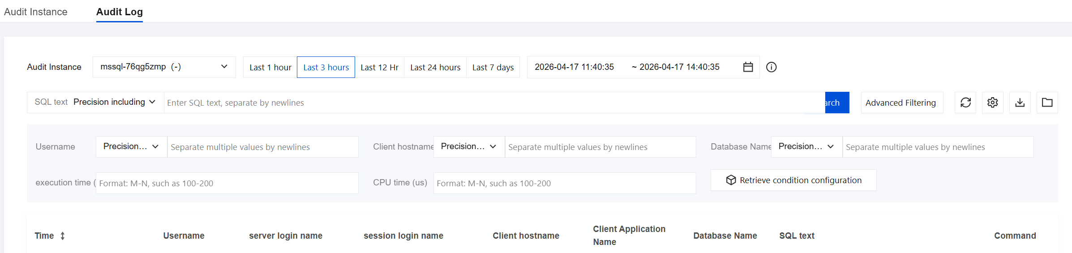The height and width of the screenshot is (253, 1072).
Task: Open SQL text Precision including dropdown
Action: 114,102
